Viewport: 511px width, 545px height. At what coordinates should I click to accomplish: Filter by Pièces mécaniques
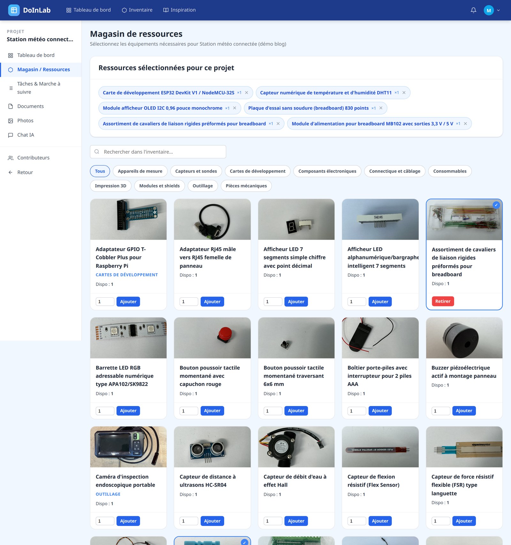coord(246,186)
